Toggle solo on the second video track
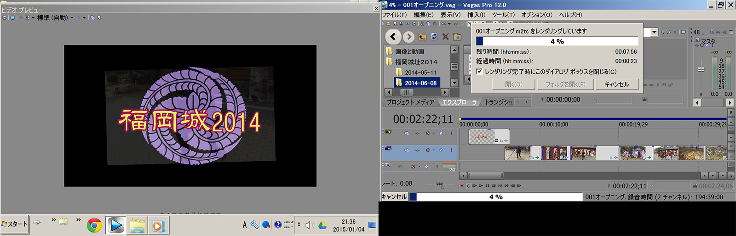Viewport: 736px width, 236px height. [451, 150]
